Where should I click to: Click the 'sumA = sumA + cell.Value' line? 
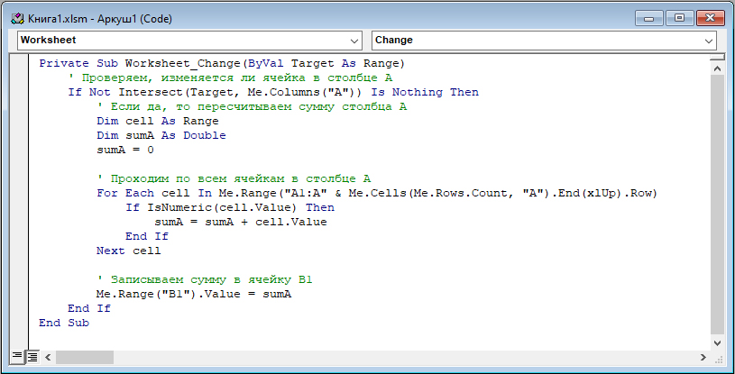point(241,222)
